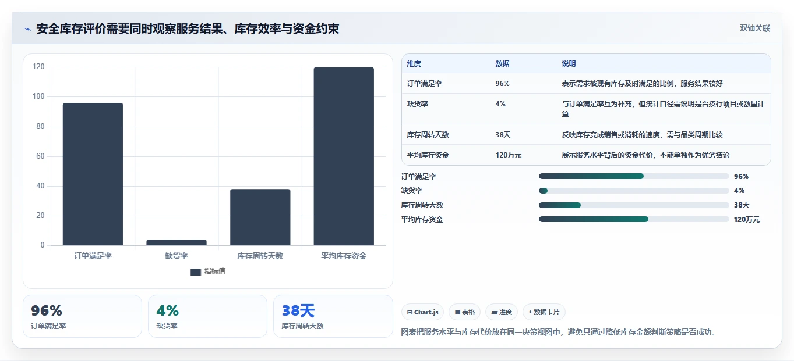Click description starting 反映库存变成销售
The image size is (794, 361).
[642, 135]
